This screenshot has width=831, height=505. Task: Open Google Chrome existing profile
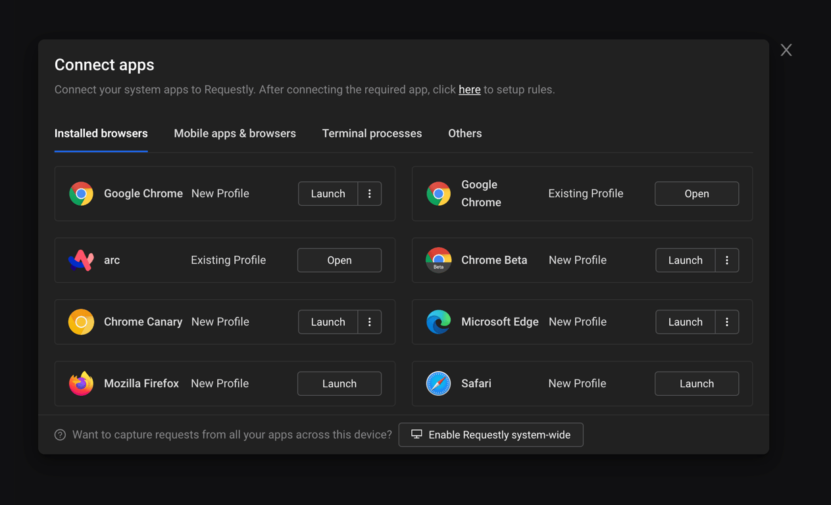point(697,194)
